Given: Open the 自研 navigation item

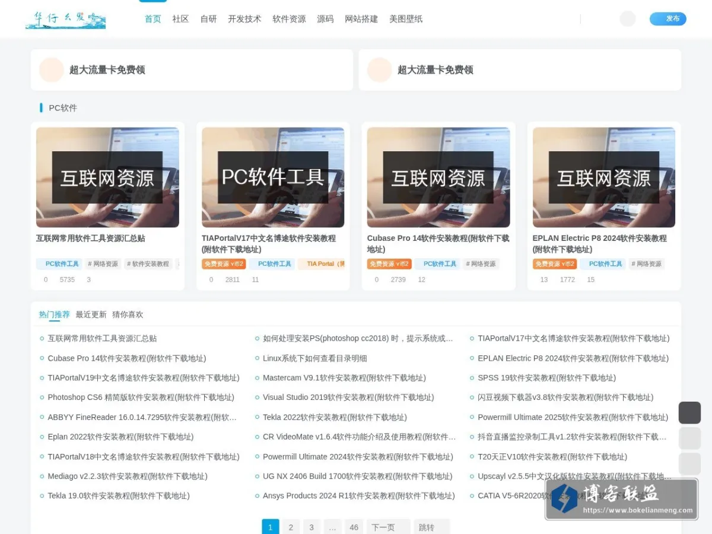Looking at the screenshot, I should click(208, 19).
